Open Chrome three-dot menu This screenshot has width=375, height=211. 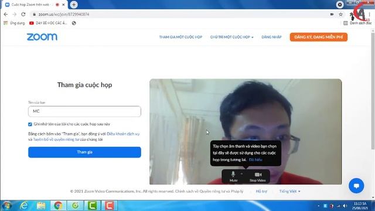[370, 14]
